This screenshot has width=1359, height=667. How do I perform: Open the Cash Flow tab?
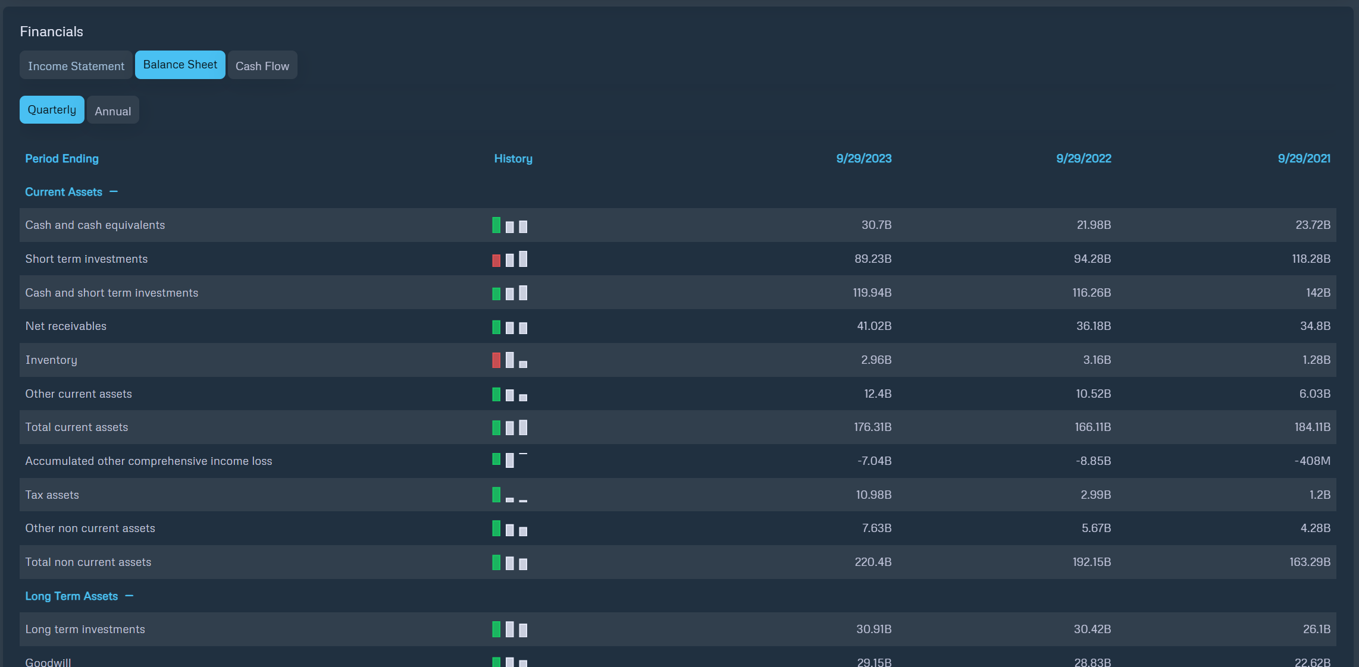(262, 65)
